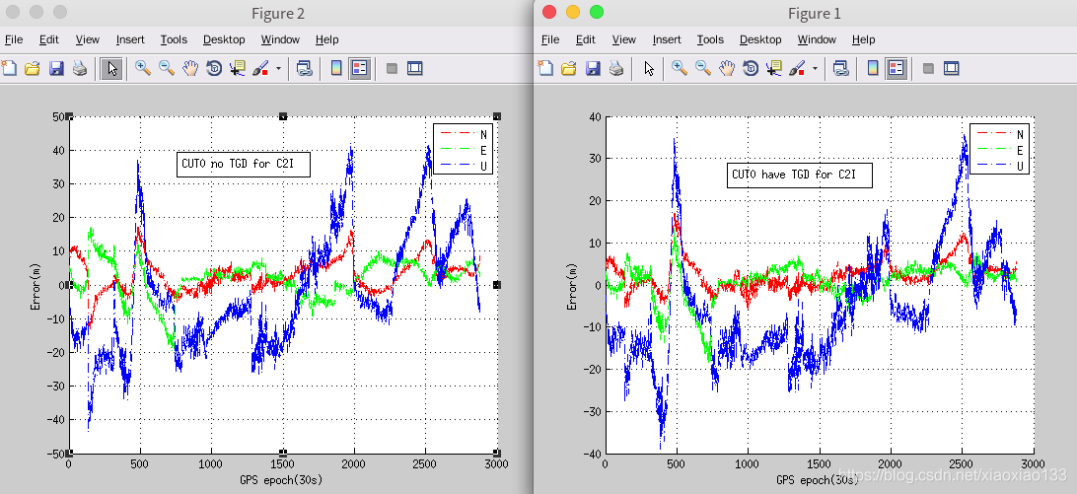The height and width of the screenshot is (494, 1077).
Task: Enable Data Cursor tool in Figure 1
Action: click(x=774, y=68)
